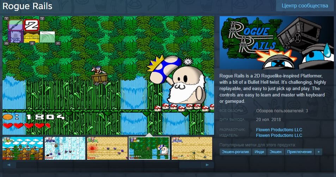Image resolution: width=336 pixels, height=177 pixels.
Task: Click the ДАТА ВЫХОДА label
Action: [232, 120]
